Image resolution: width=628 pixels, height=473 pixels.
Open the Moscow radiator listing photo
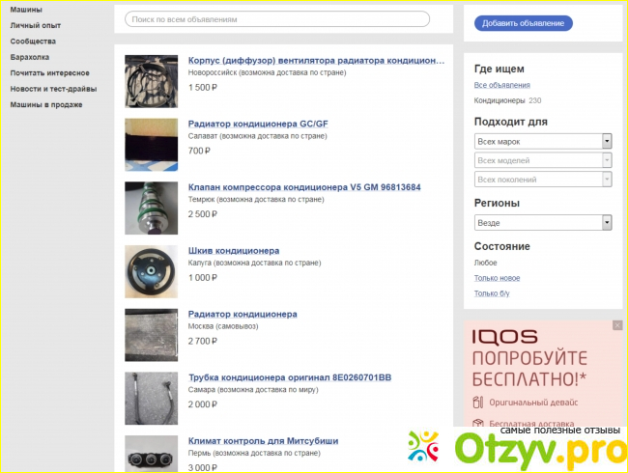click(151, 334)
